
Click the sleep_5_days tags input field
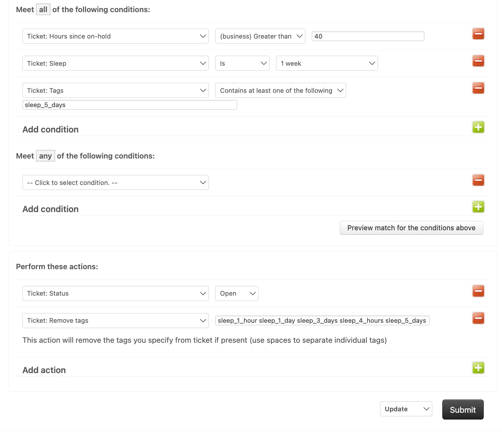pyautogui.click(x=129, y=105)
